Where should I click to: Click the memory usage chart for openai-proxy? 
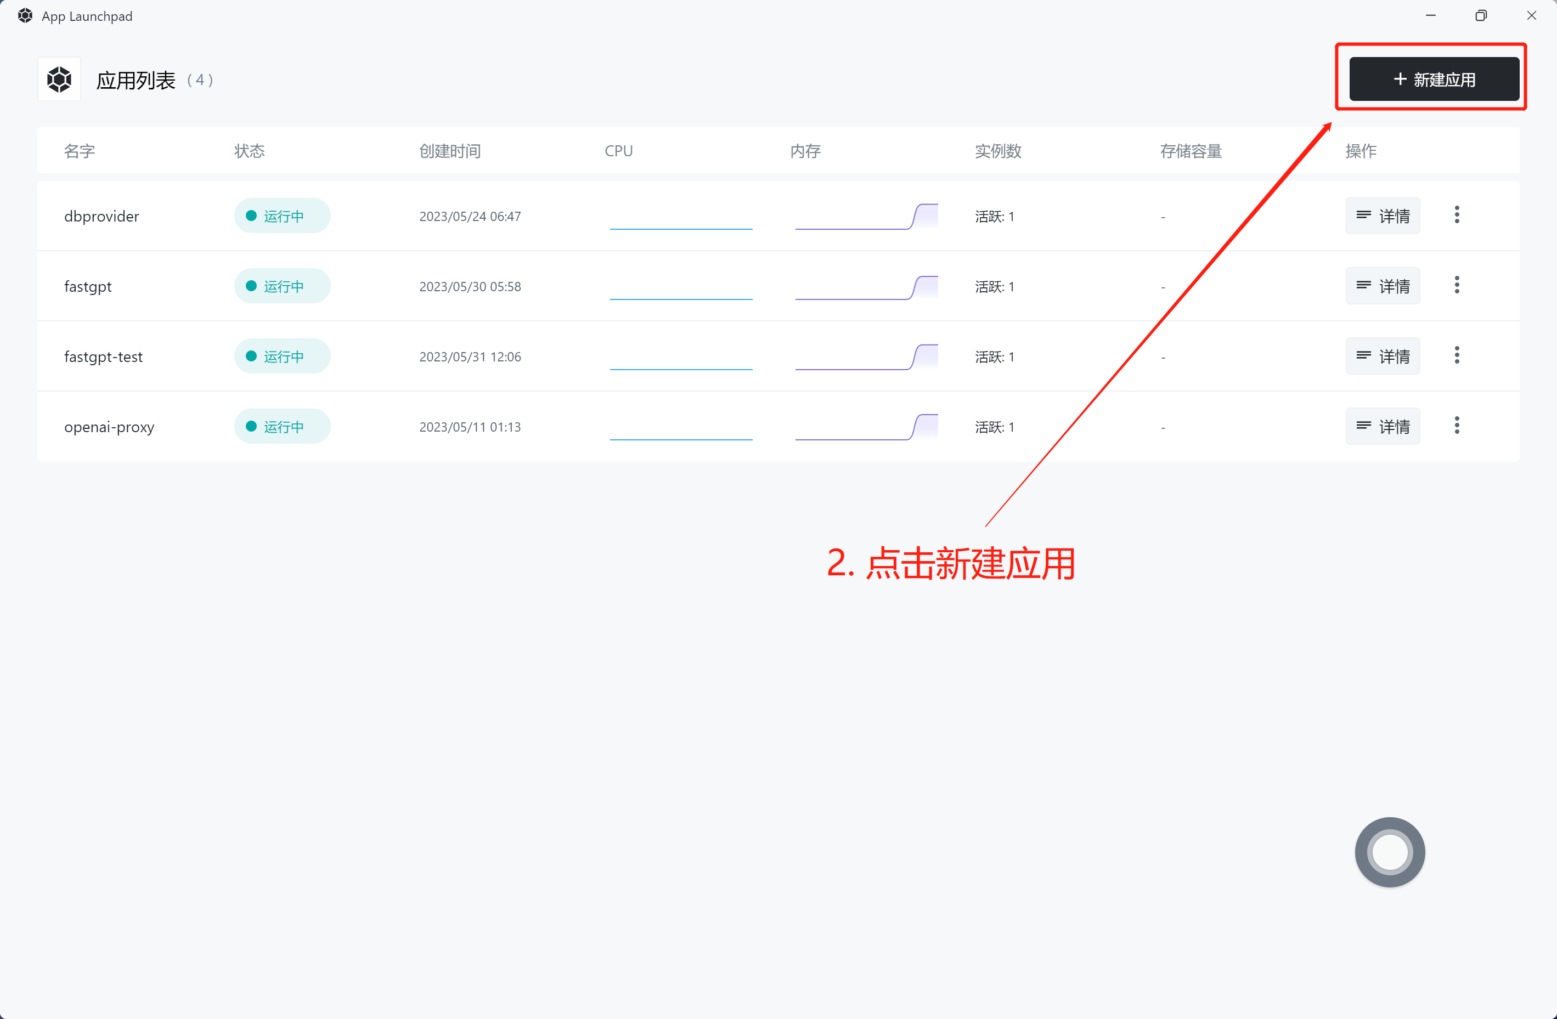[x=866, y=427]
